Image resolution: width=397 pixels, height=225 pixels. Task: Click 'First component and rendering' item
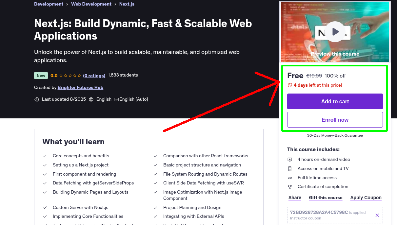pos(85,174)
